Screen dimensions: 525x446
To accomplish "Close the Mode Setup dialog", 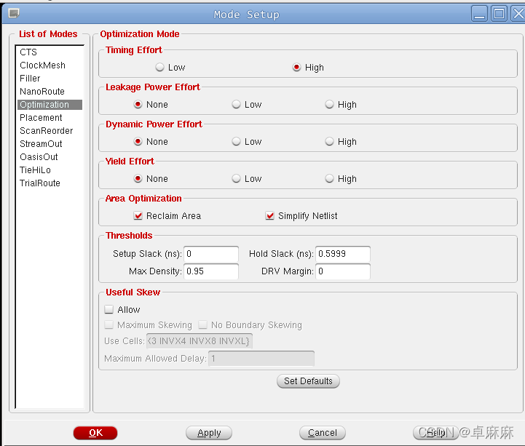I will pos(518,14).
